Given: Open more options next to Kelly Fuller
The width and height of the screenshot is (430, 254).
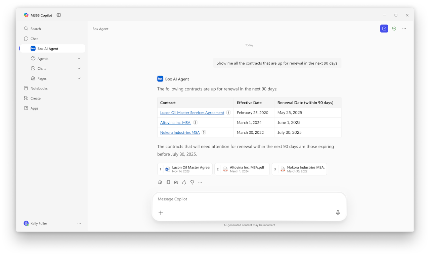Looking at the screenshot, I should pos(79,224).
